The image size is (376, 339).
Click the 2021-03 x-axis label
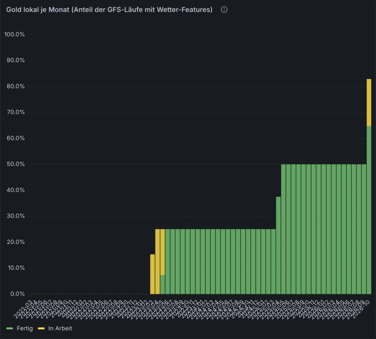pyautogui.click(x=23, y=309)
